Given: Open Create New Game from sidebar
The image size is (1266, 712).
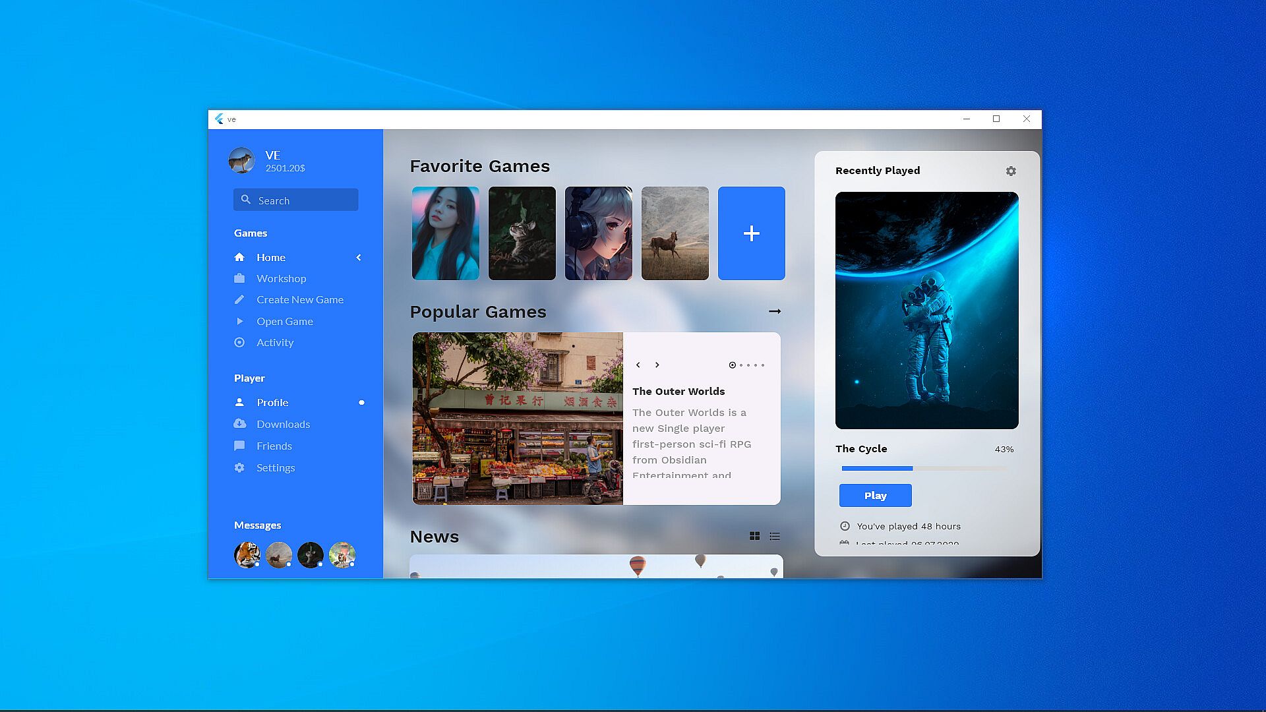Looking at the screenshot, I should pyautogui.click(x=299, y=300).
